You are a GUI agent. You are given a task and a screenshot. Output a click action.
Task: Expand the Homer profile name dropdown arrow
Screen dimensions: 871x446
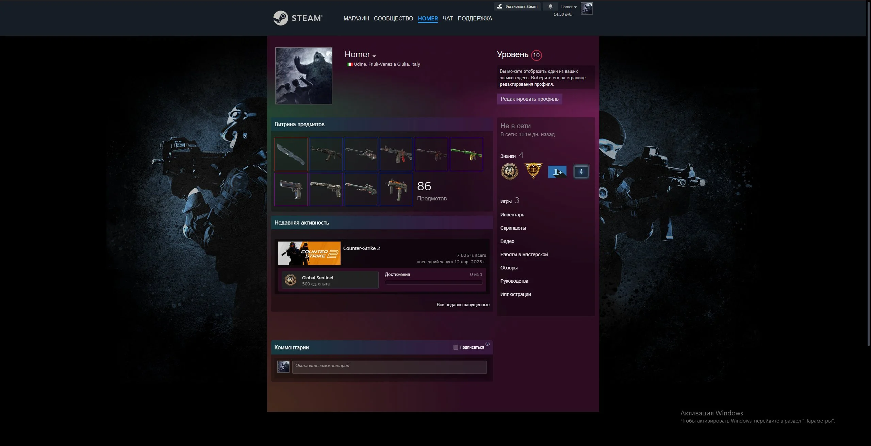pos(374,56)
